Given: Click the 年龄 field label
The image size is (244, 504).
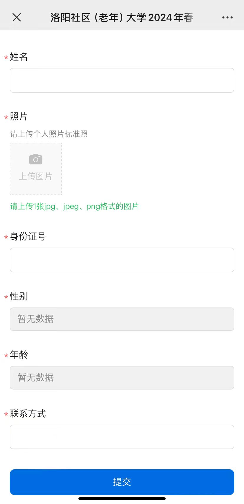Looking at the screenshot, I should (x=19, y=355).
